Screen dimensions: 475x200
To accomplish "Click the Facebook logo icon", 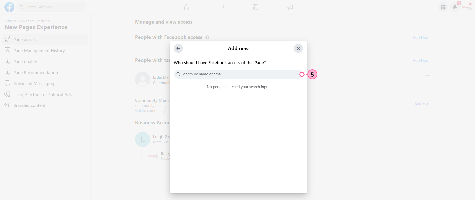I will tap(9, 7).
